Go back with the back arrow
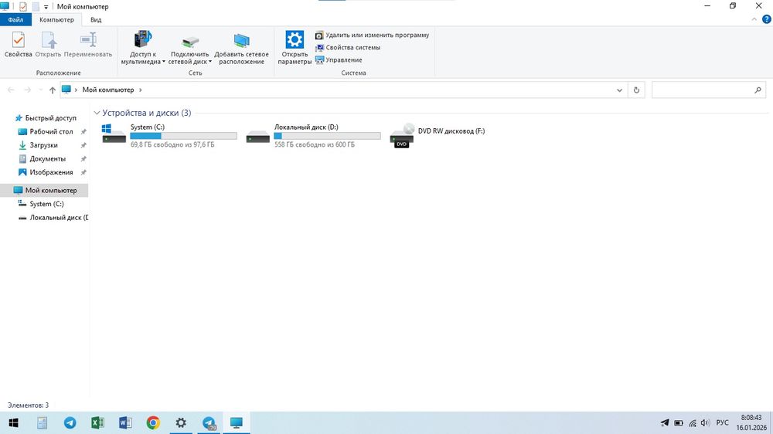The width and height of the screenshot is (773, 434). click(x=11, y=90)
